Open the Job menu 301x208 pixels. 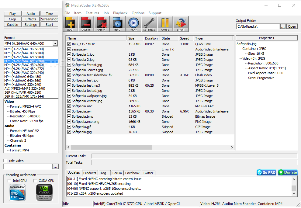[106, 13]
